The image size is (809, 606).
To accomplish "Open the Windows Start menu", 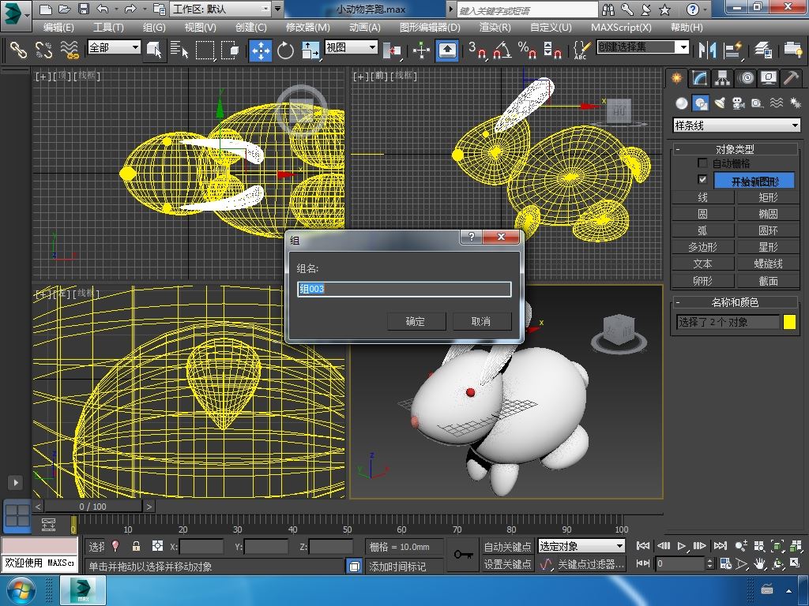I will pyautogui.click(x=21, y=590).
